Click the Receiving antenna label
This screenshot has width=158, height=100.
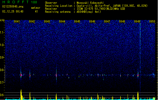click(x=58, y=12)
